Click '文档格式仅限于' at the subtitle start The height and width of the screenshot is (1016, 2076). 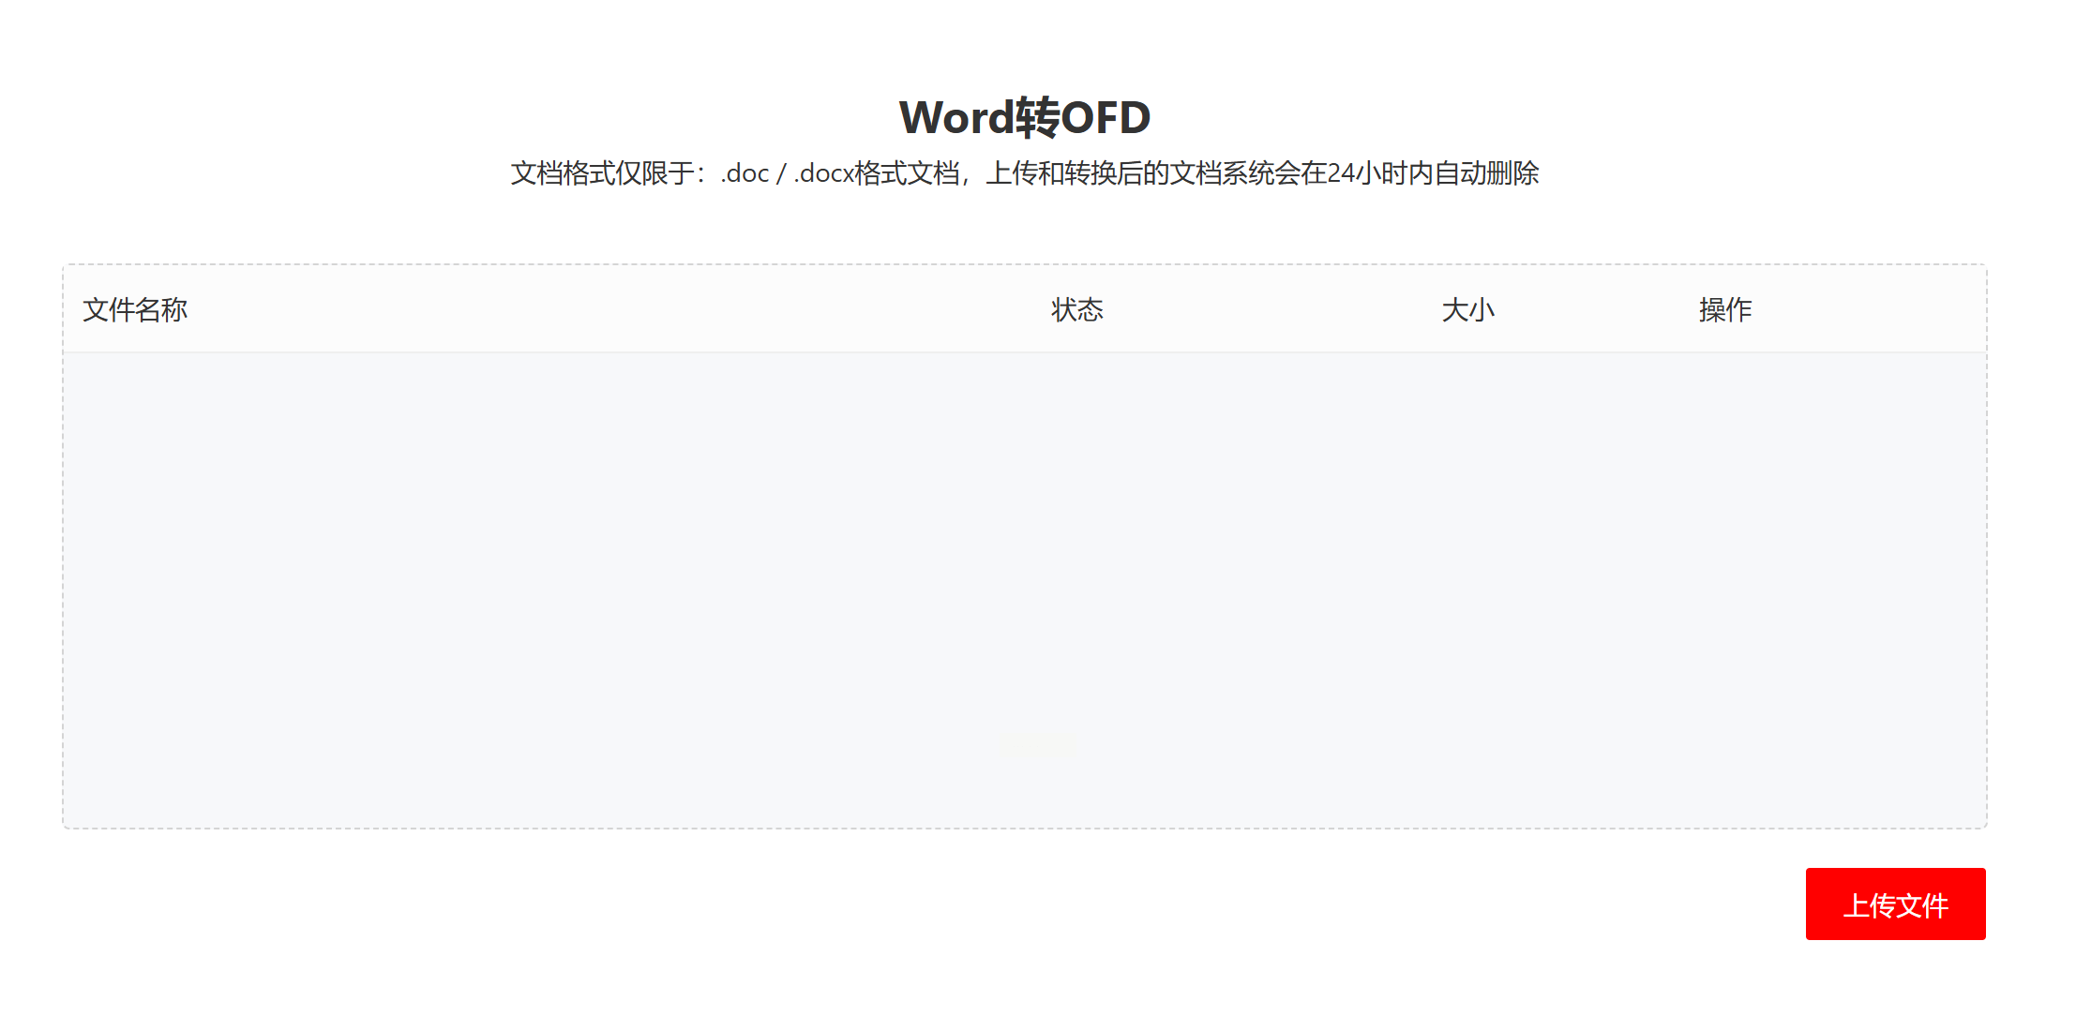click(602, 173)
